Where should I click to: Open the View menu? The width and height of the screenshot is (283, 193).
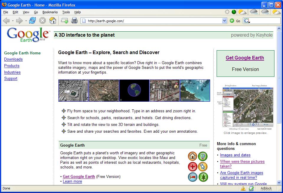click(26, 12)
